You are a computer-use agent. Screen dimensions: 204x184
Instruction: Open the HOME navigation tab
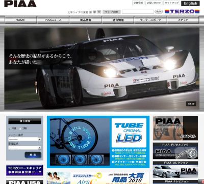[x=20, y=20]
